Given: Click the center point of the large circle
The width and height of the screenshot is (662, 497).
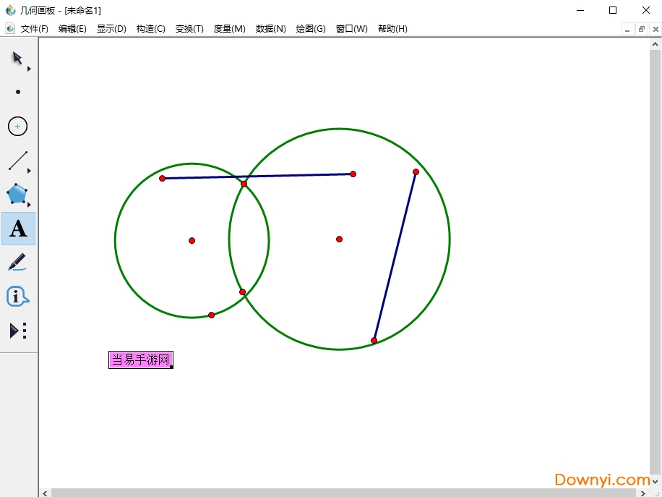Looking at the screenshot, I should [x=339, y=239].
